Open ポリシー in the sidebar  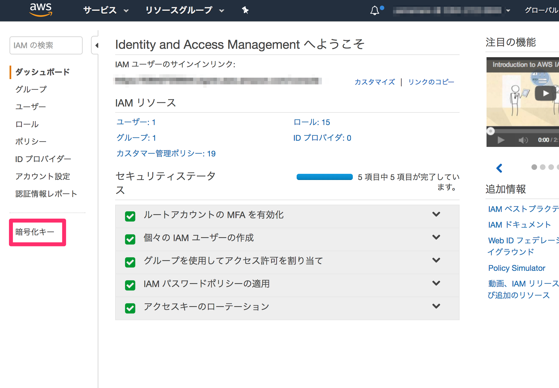[31, 142]
